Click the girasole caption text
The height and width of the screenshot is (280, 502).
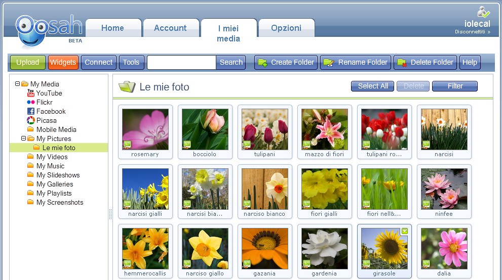click(384, 273)
